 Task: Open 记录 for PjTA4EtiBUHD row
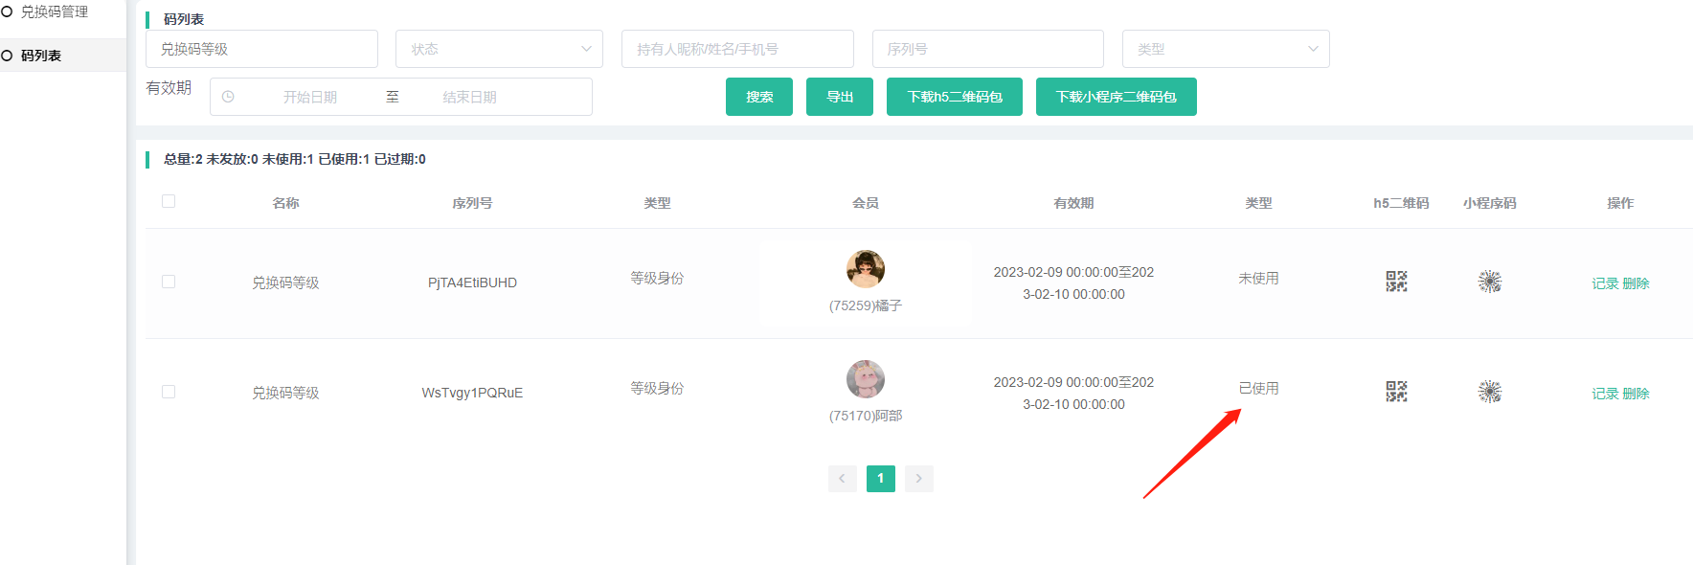(x=1605, y=283)
